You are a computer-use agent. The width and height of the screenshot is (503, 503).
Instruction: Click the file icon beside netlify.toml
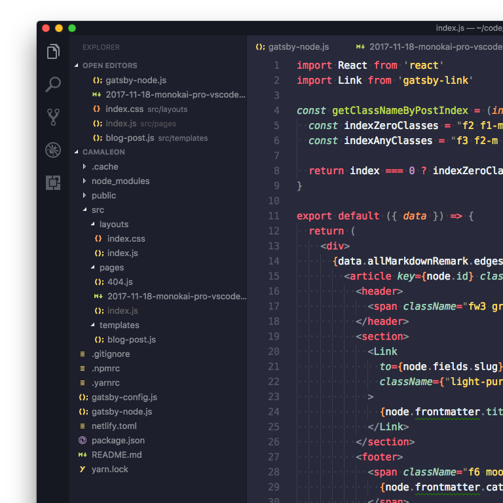(x=83, y=426)
